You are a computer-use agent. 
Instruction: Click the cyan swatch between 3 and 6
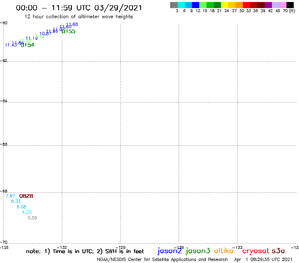[x=181, y=5]
